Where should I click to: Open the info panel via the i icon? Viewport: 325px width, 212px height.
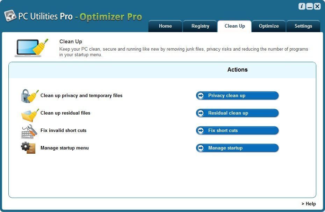coord(301,6)
